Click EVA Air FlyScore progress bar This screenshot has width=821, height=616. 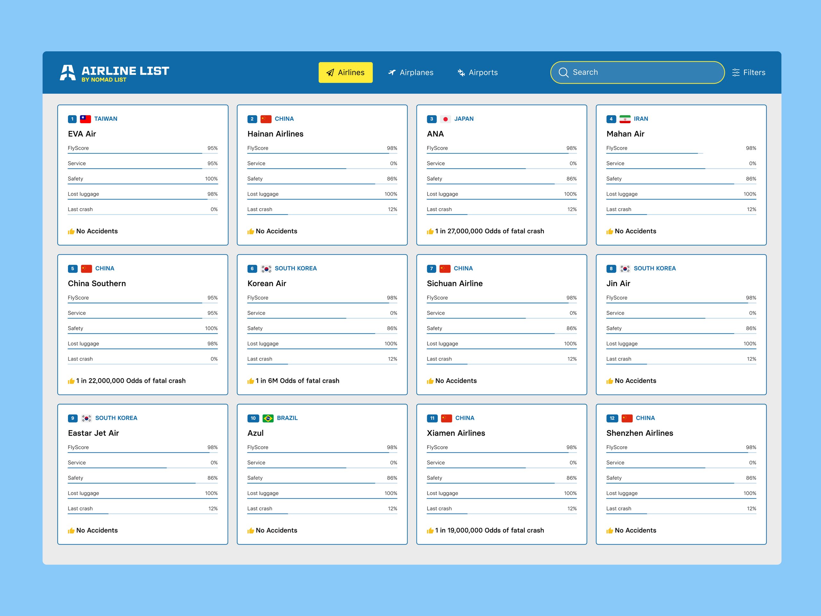(143, 153)
